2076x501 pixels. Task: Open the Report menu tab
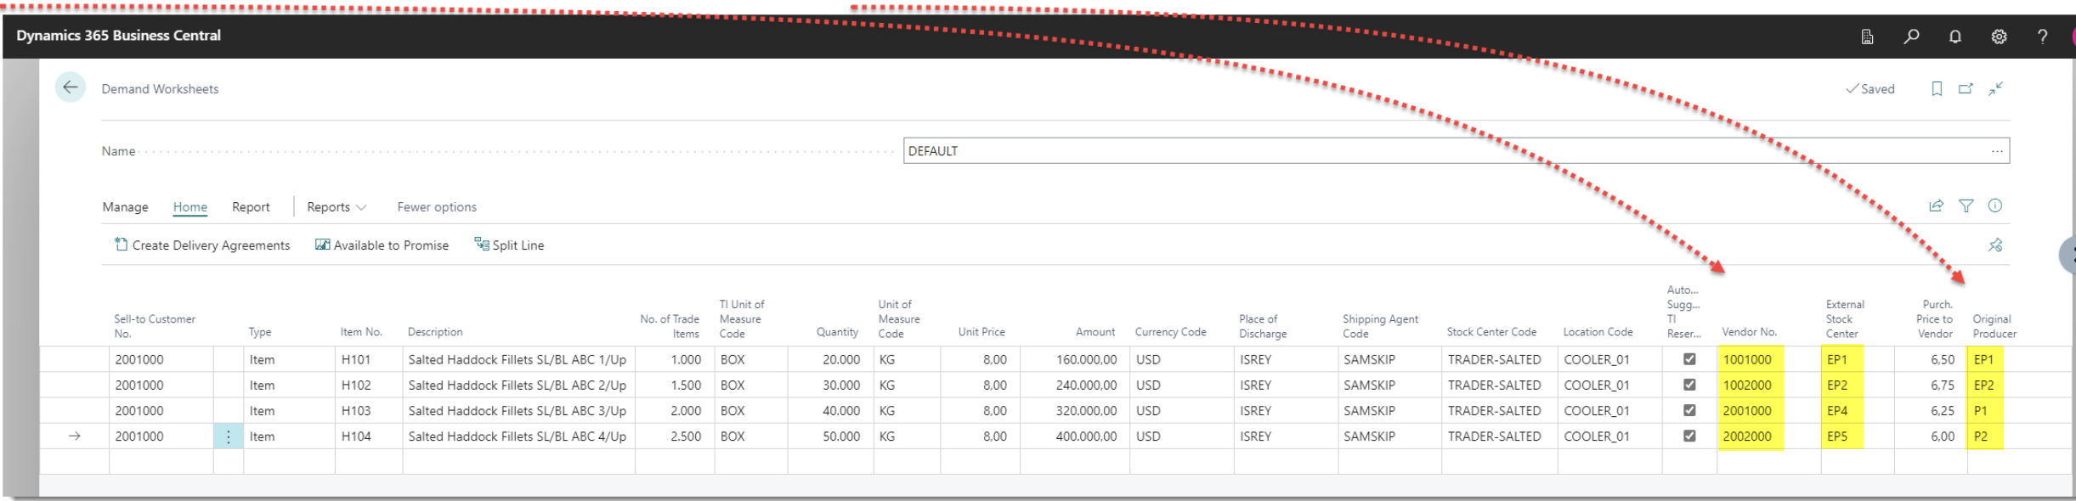[251, 207]
